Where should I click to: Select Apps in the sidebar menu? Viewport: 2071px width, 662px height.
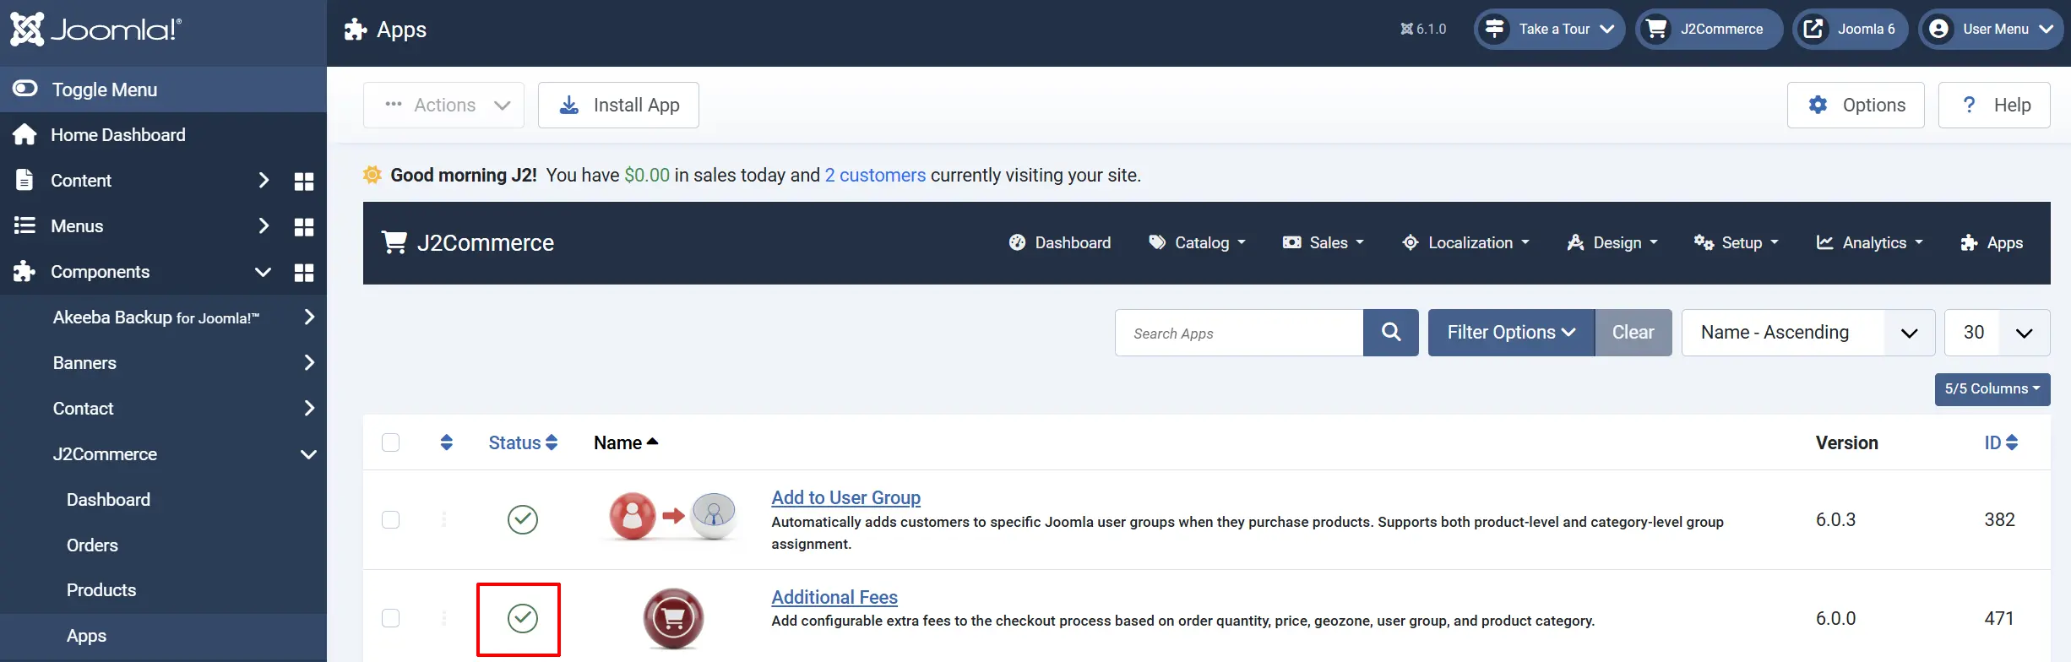(86, 636)
